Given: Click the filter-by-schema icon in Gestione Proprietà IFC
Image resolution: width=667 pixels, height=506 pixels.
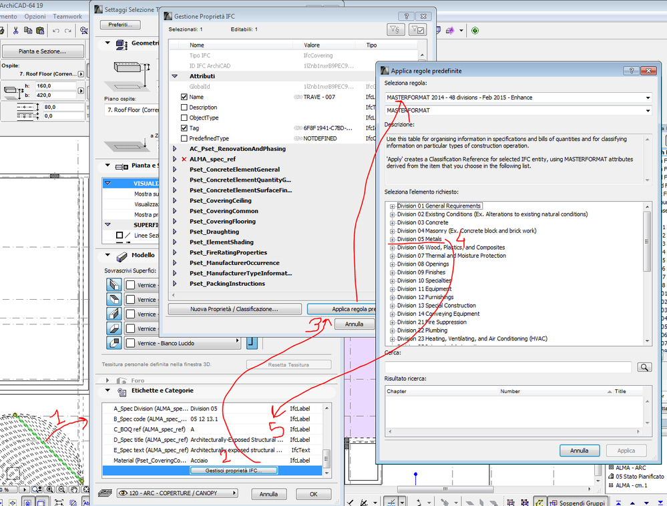Looking at the screenshot, I should [x=395, y=30].
